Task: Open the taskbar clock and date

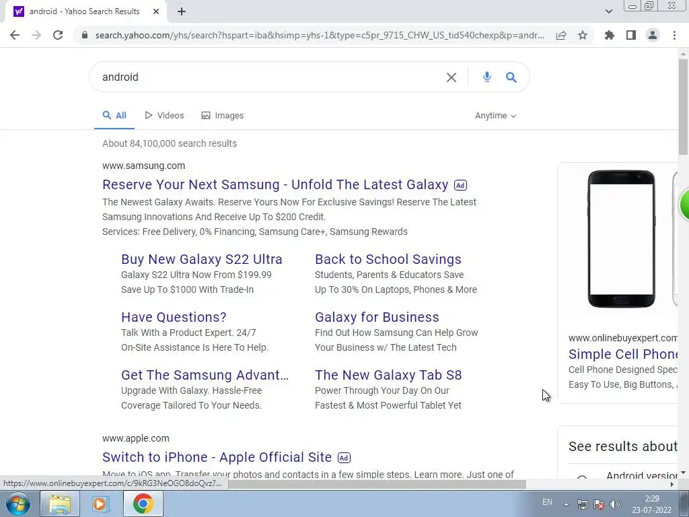Action: tap(651, 504)
